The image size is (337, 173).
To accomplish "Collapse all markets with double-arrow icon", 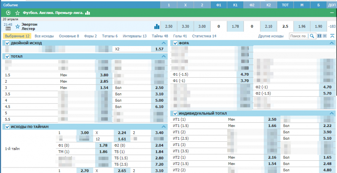I will click(332, 36).
